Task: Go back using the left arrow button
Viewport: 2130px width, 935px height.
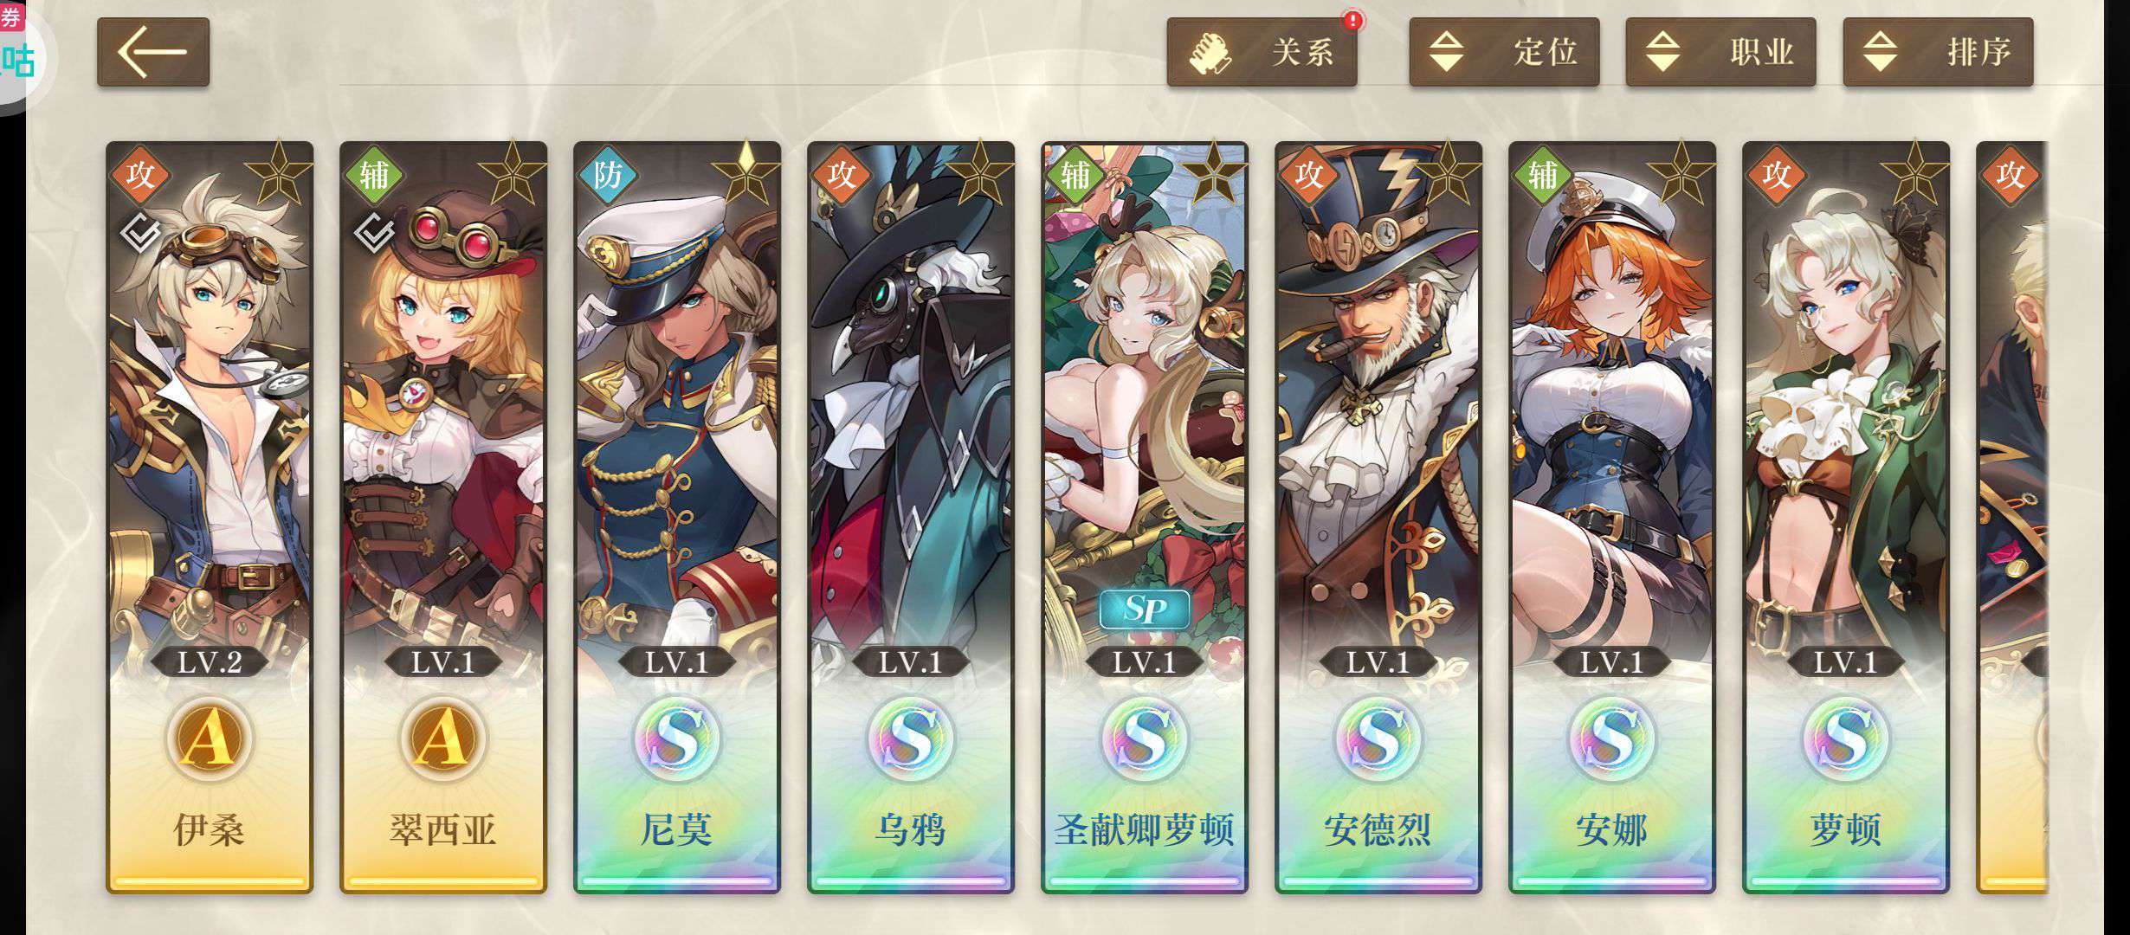Action: coord(153,52)
